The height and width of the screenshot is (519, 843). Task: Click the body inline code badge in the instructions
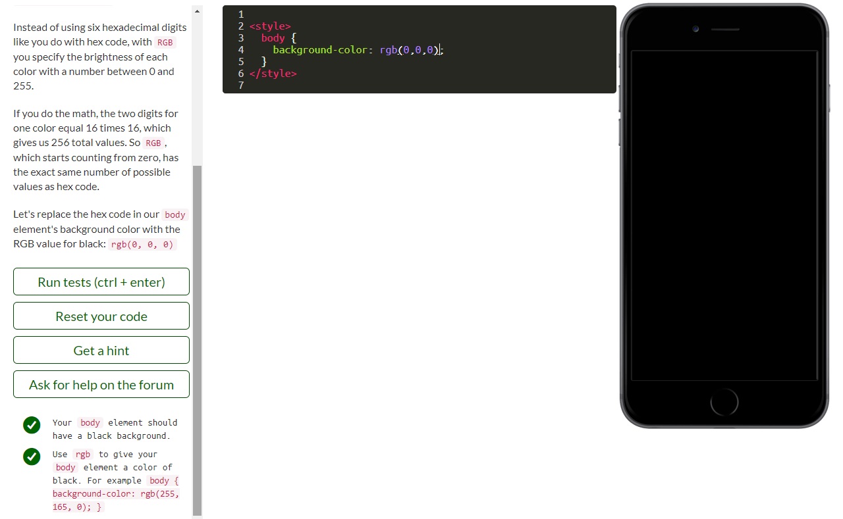point(175,214)
